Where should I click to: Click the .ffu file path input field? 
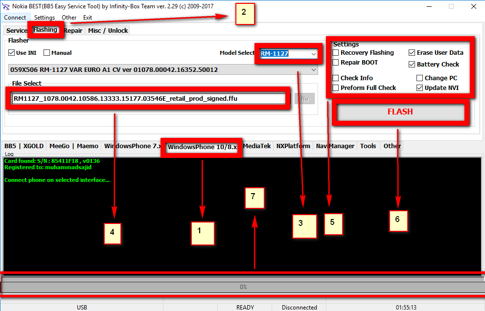point(149,99)
